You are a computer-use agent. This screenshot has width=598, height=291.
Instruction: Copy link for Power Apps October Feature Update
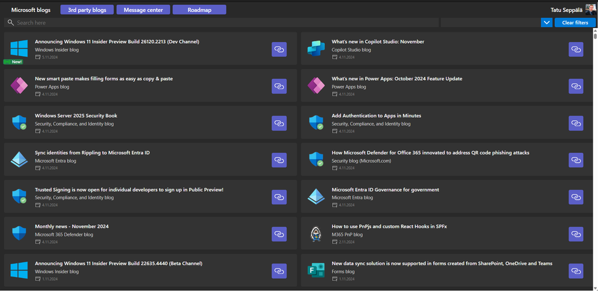(576, 86)
